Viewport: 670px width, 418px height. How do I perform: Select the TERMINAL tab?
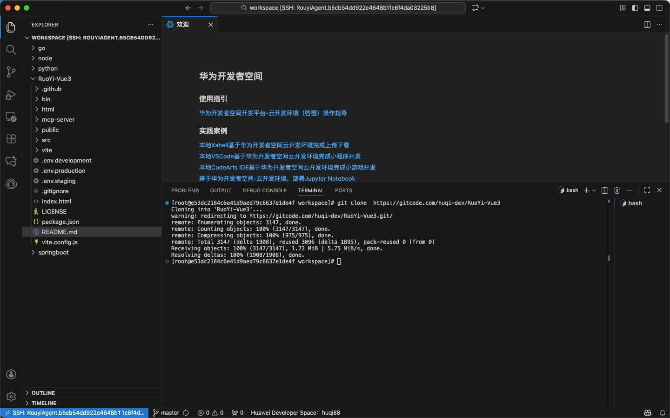click(x=311, y=191)
